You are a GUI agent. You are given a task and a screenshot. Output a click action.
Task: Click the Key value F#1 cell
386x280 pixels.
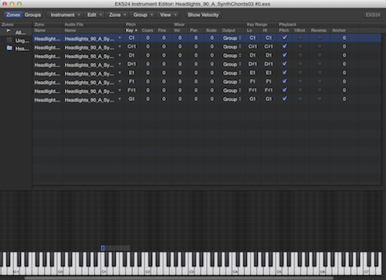132,90
